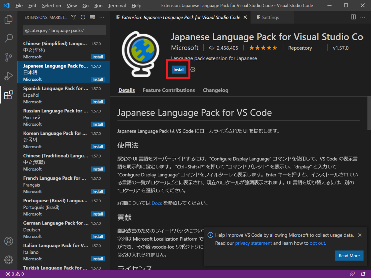Viewport: 371px width, 278px height.
Task: Dismiss the usage data notification
Action: (360, 235)
